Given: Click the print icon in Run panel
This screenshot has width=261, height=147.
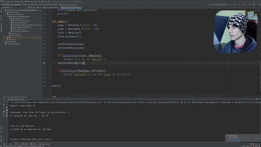Looking at the screenshot, I should tap(7, 113).
